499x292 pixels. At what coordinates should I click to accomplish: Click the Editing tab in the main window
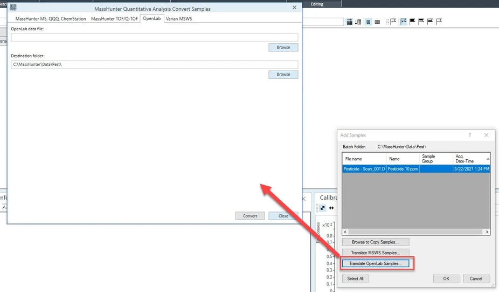click(317, 4)
